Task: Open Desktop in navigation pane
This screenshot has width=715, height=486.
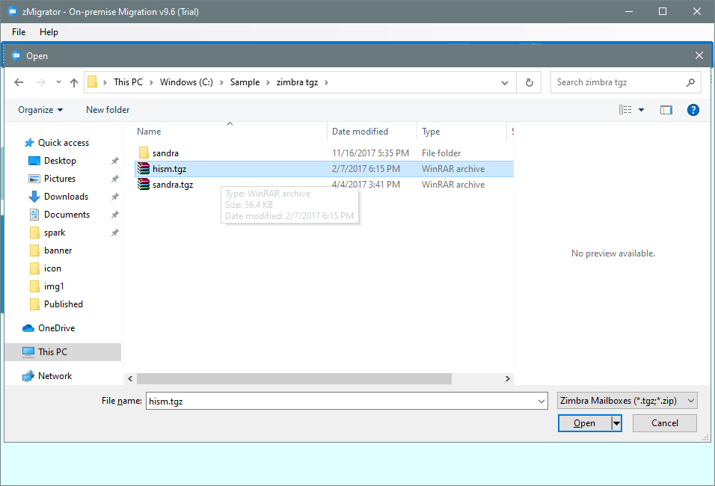Action: 60,161
